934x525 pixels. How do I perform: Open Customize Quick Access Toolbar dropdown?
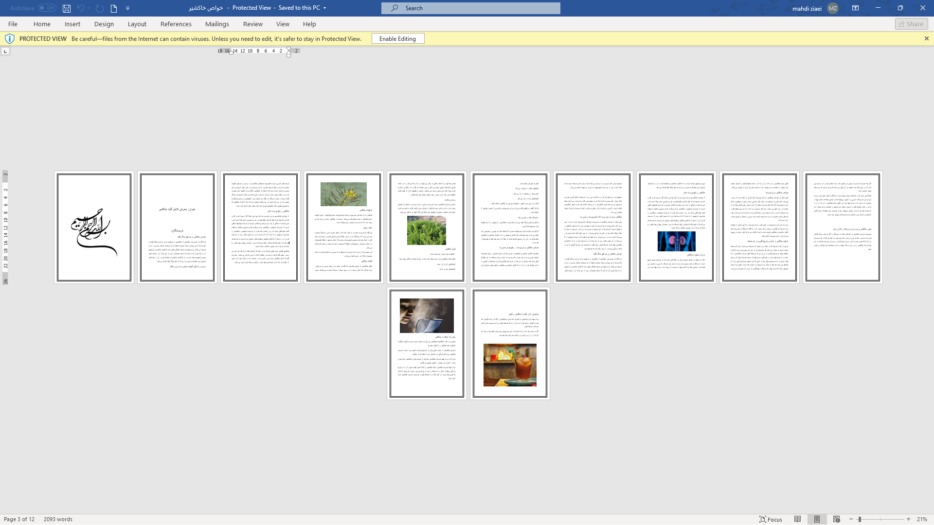tap(128, 8)
